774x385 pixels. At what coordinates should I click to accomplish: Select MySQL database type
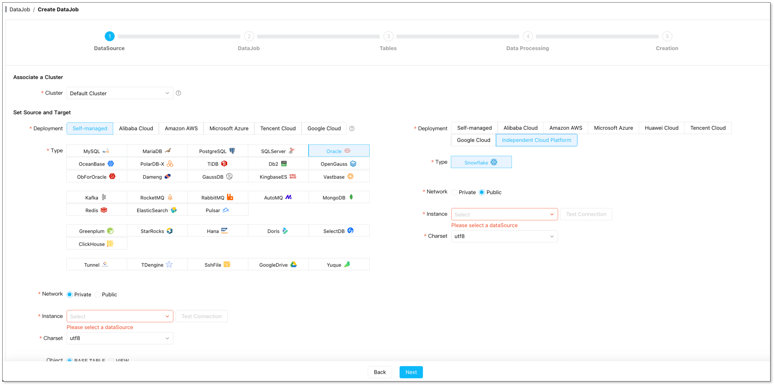pos(96,151)
